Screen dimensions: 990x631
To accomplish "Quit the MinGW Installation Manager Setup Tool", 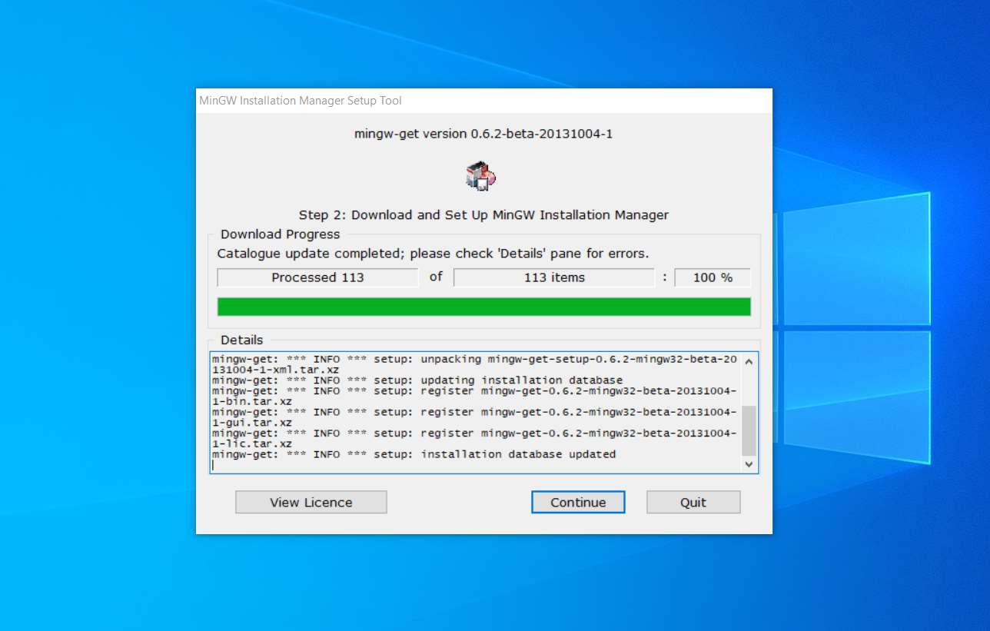I will tap(693, 502).
